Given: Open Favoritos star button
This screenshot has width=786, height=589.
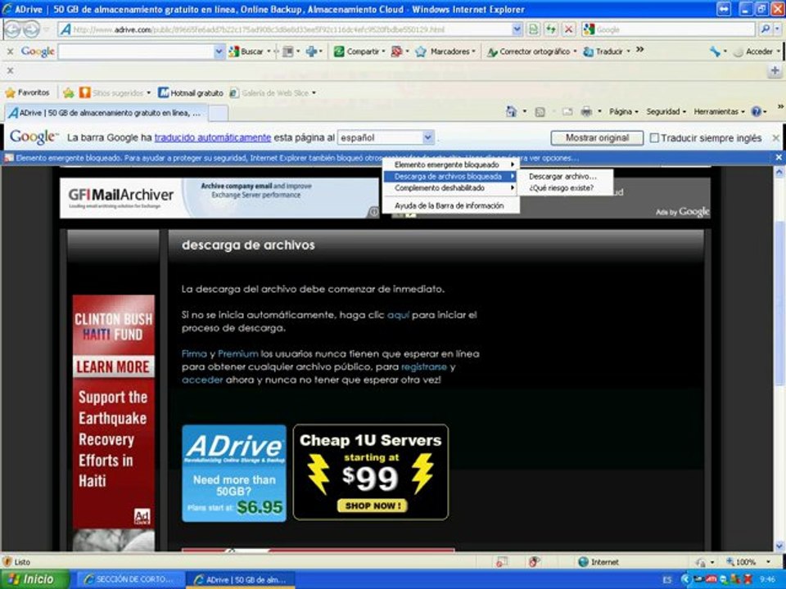Looking at the screenshot, I should click(x=27, y=92).
